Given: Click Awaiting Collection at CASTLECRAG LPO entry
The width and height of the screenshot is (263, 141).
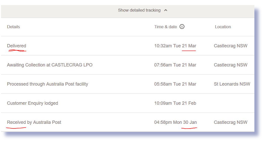Looking at the screenshot, I should pos(50,65).
